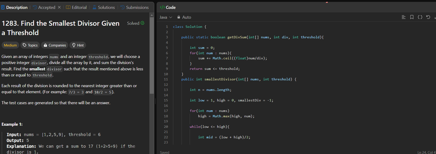This screenshot has height=154, width=436.
Task: Click the inline 'nums' code badge
Action: pyautogui.click(x=54, y=57)
